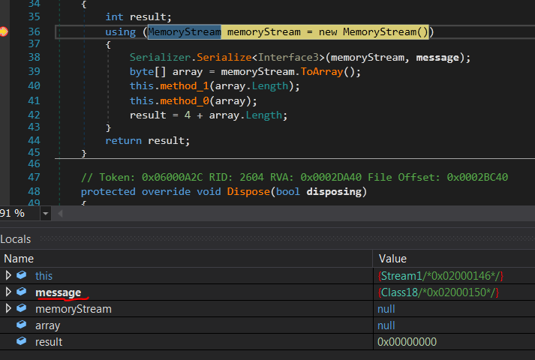Image resolution: width=535 pixels, height=360 pixels.
Task: Click the cube icon next to 'array'
Action: coord(22,325)
